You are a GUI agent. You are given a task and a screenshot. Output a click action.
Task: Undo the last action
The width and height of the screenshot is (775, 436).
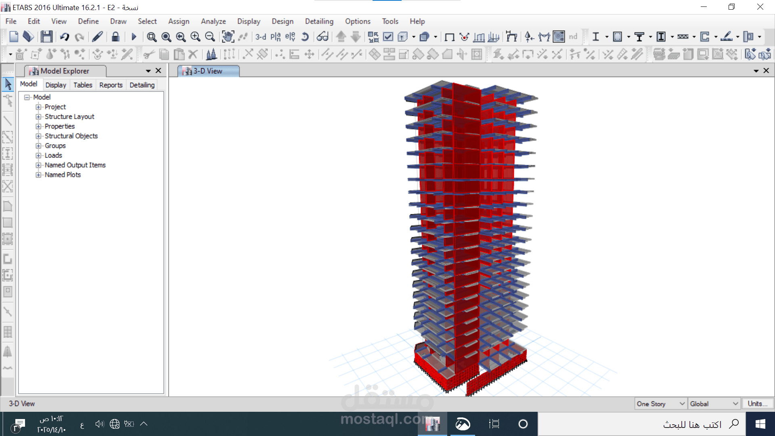[64, 36]
